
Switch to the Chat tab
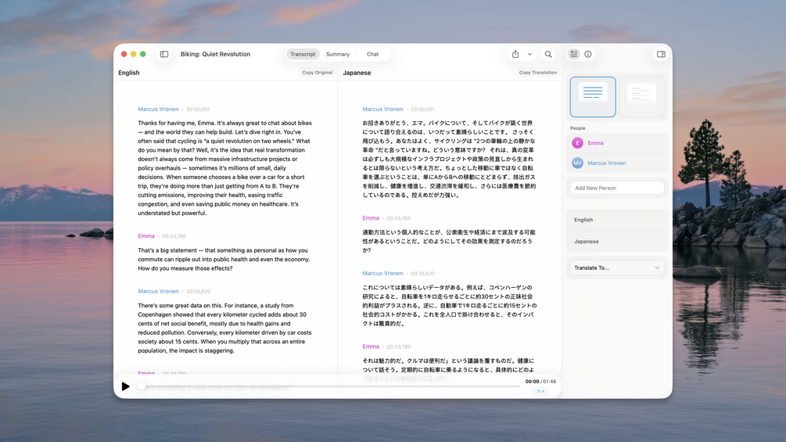point(372,54)
